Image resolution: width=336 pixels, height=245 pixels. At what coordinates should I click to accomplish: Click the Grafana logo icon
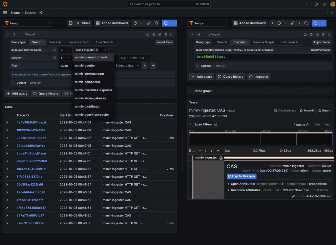click(5, 4)
